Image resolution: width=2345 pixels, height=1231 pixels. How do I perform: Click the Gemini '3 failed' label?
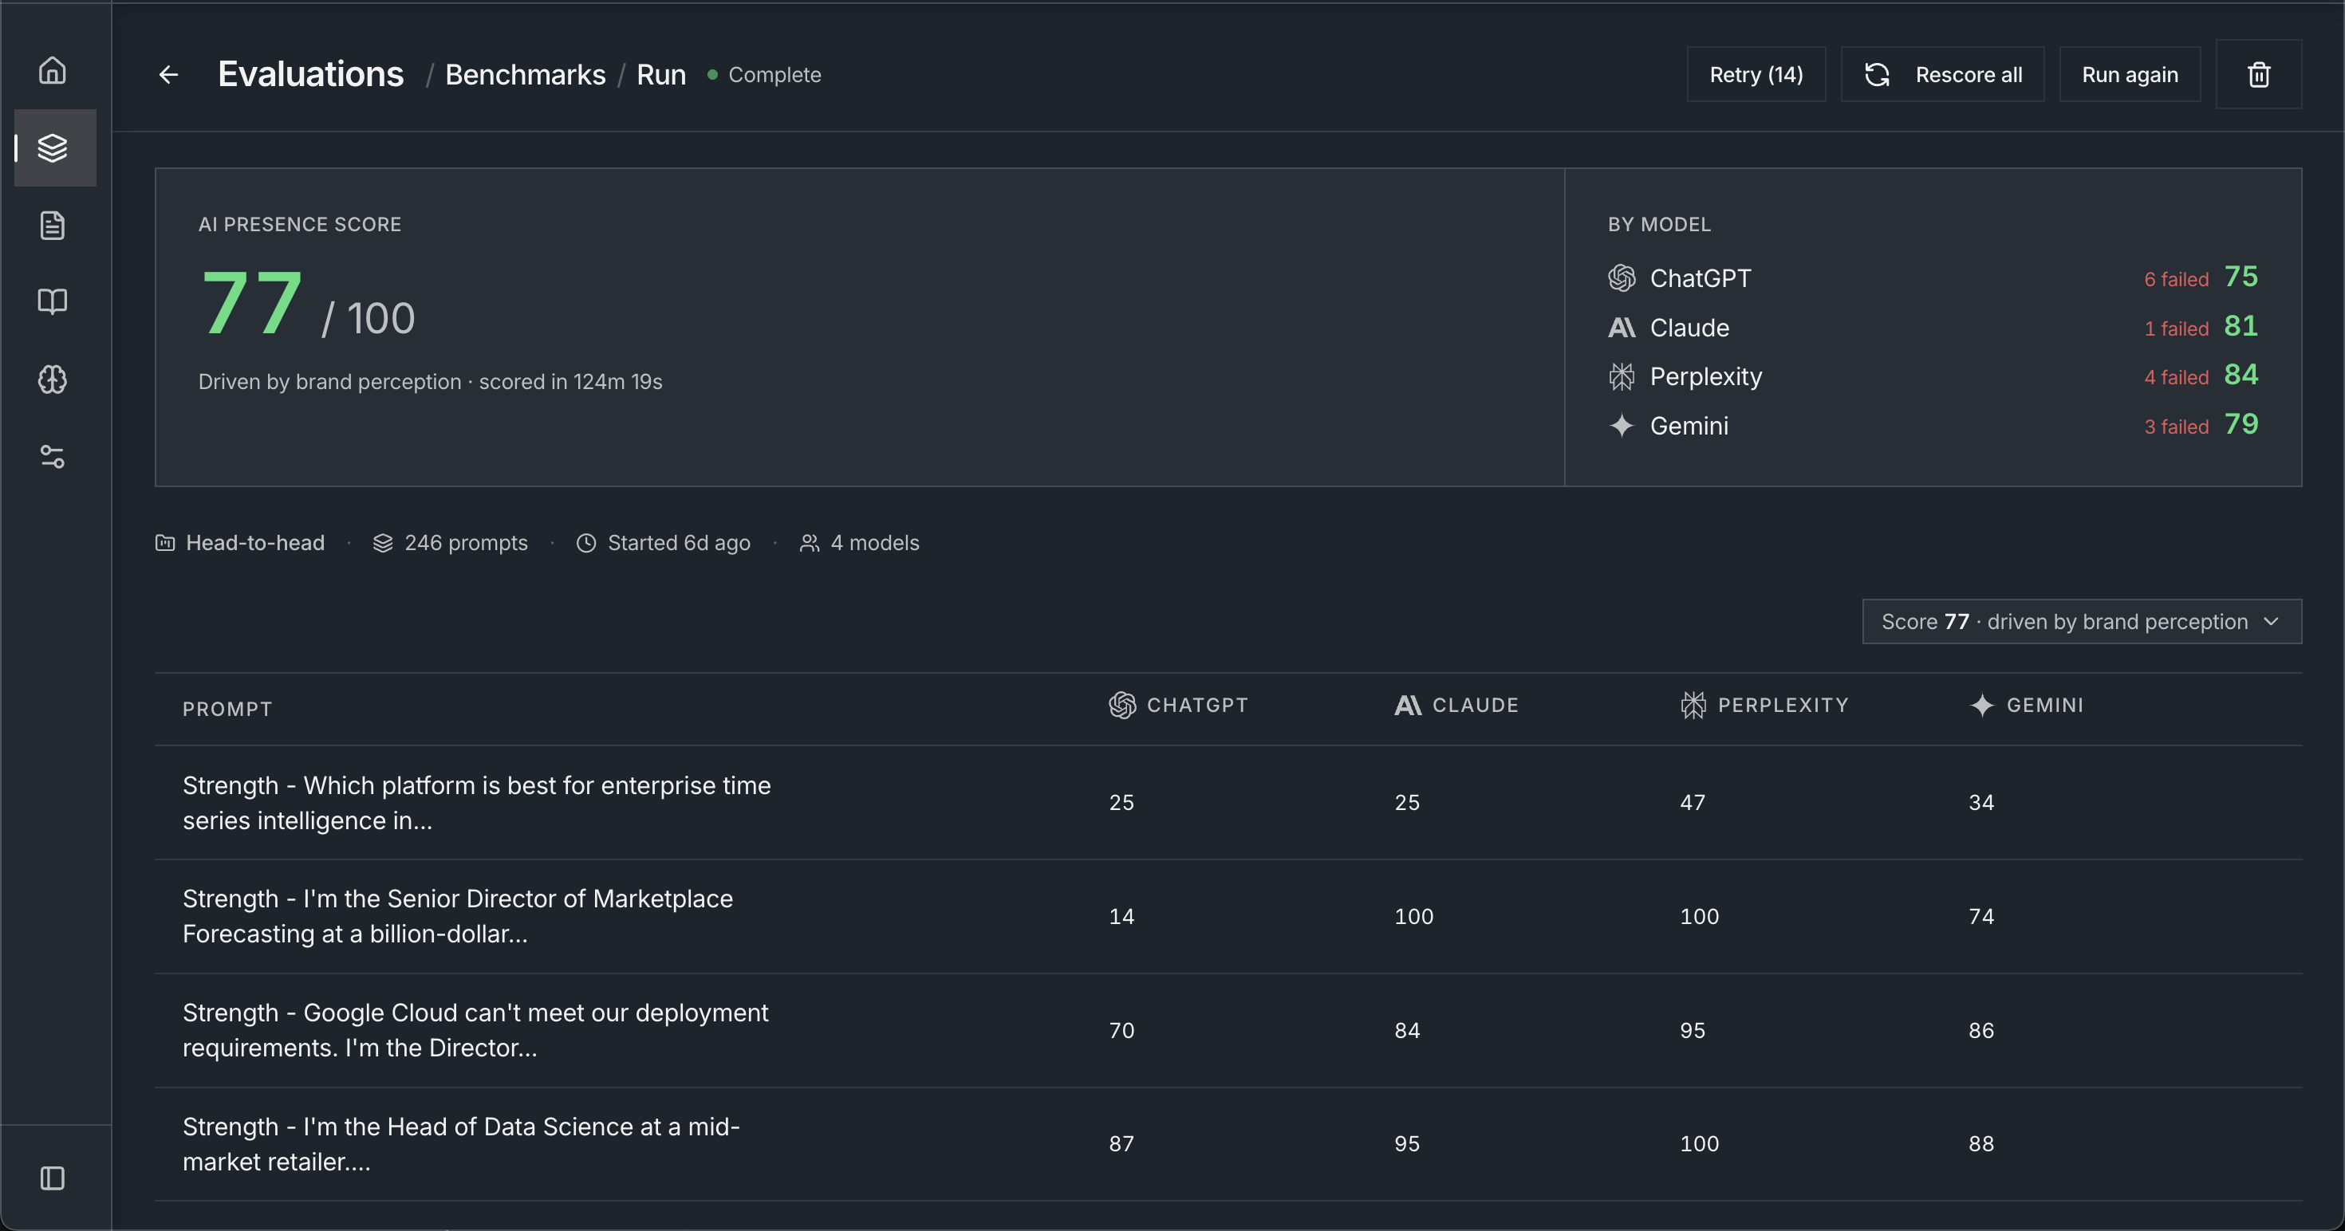click(2177, 427)
